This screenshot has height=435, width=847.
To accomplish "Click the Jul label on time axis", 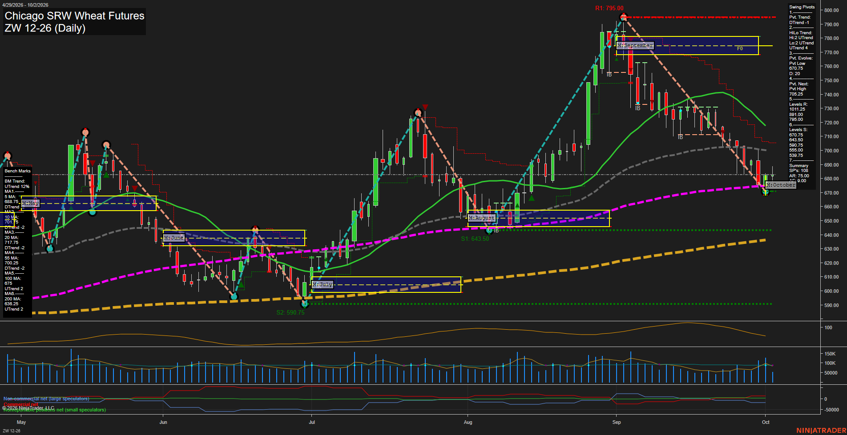I will [x=312, y=422].
